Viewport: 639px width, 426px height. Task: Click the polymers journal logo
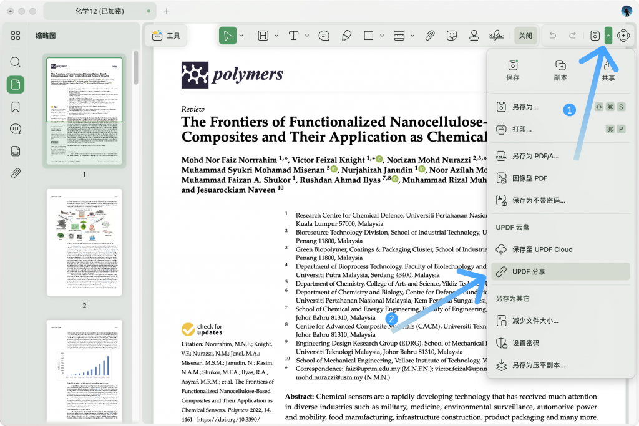click(232, 75)
